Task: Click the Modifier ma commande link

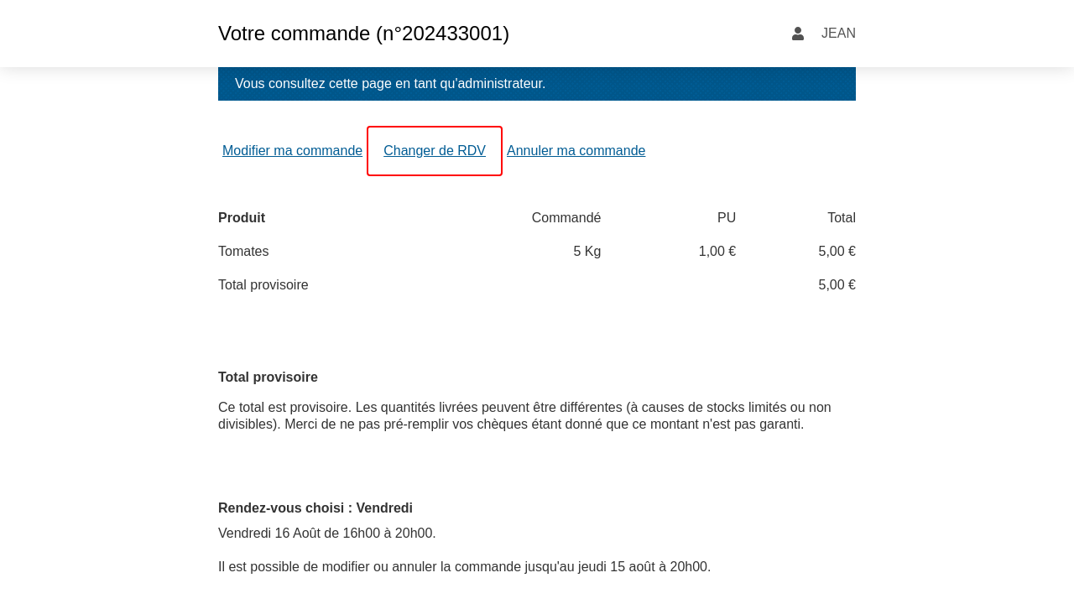Action: 292,151
